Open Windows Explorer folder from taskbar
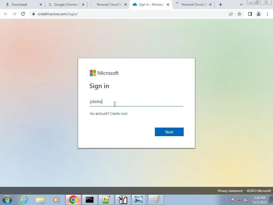 tap(40, 200)
